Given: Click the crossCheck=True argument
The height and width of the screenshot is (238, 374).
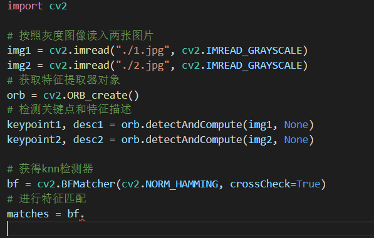Looking at the screenshot, I should coord(275,184).
